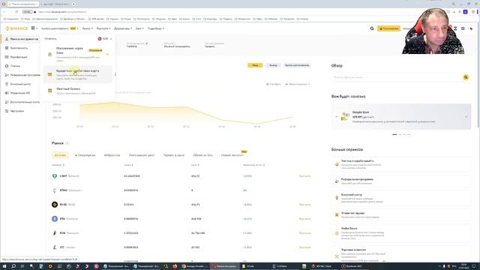Switch to Популярные markets tab
480x270 pixels.
coord(85,155)
